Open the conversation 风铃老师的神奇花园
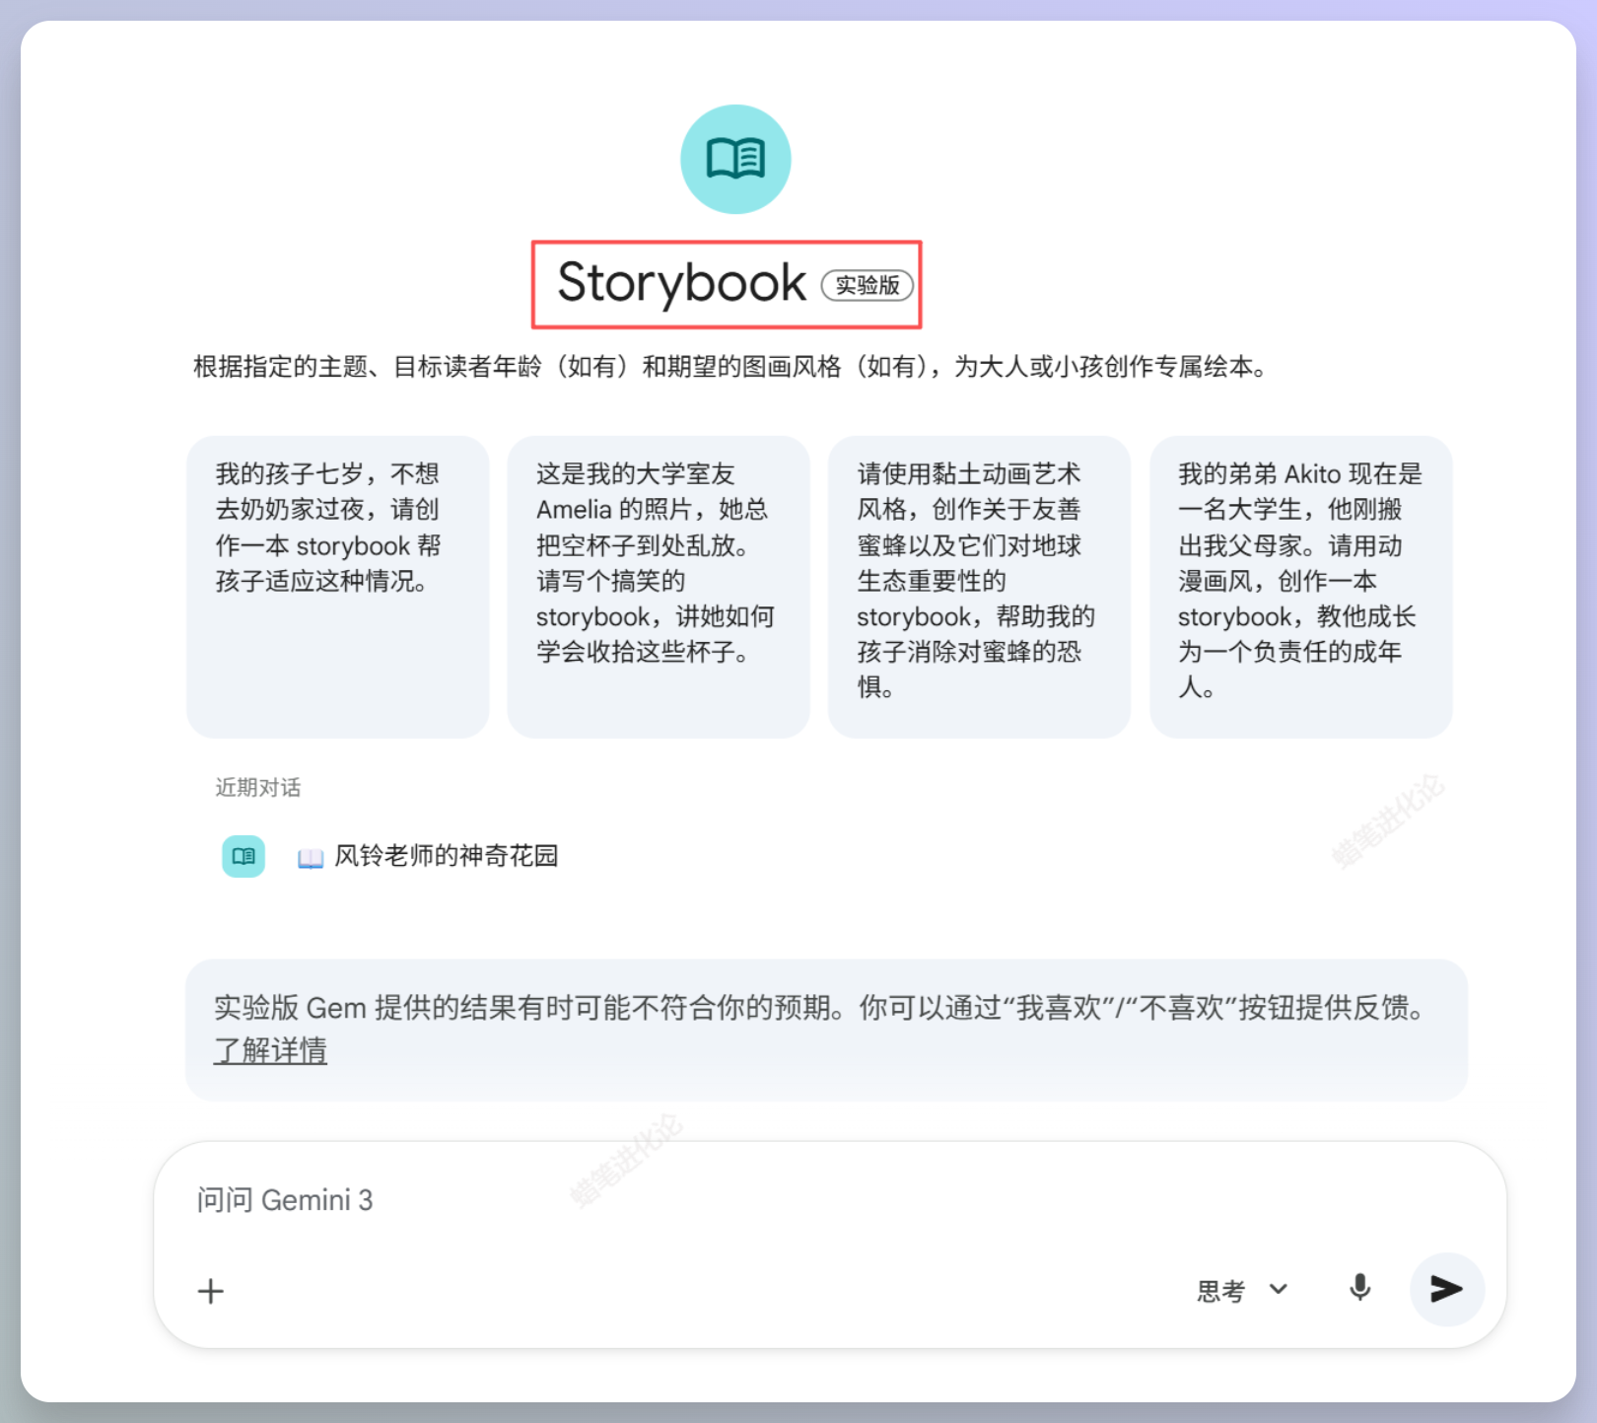1597x1423 pixels. click(446, 856)
